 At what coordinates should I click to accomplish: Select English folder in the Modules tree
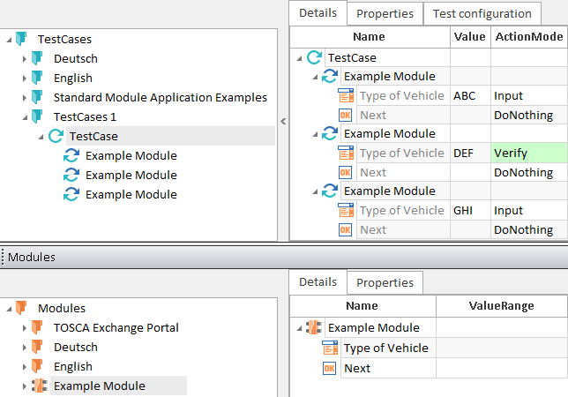[x=72, y=366]
